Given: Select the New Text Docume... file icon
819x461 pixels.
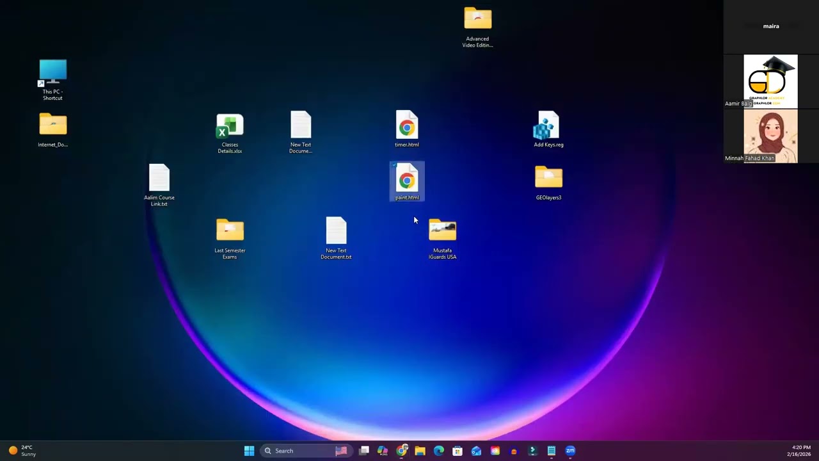Looking at the screenshot, I should (300, 132).
